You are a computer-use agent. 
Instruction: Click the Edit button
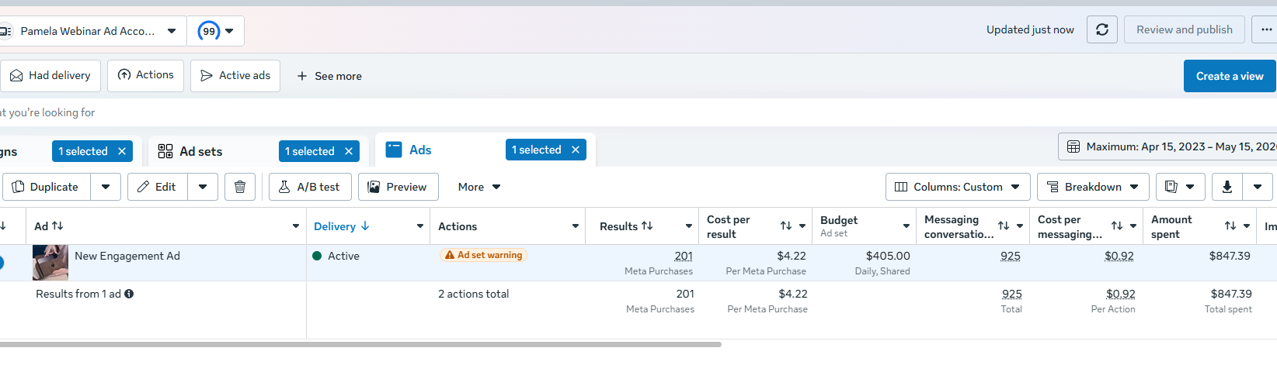pyautogui.click(x=158, y=187)
